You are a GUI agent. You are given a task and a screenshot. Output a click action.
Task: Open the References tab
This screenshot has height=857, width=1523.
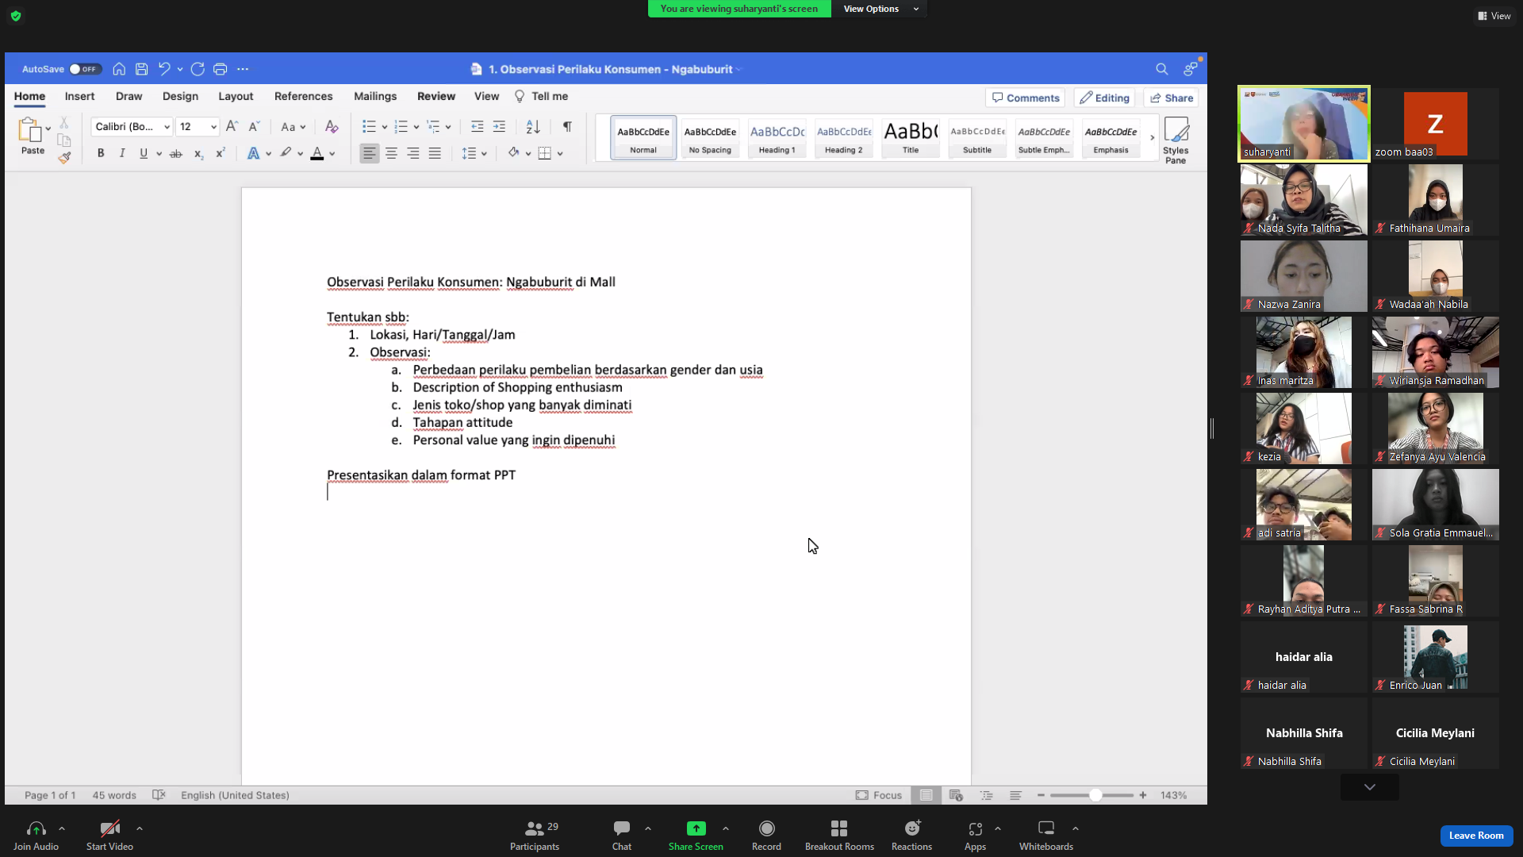click(x=303, y=96)
